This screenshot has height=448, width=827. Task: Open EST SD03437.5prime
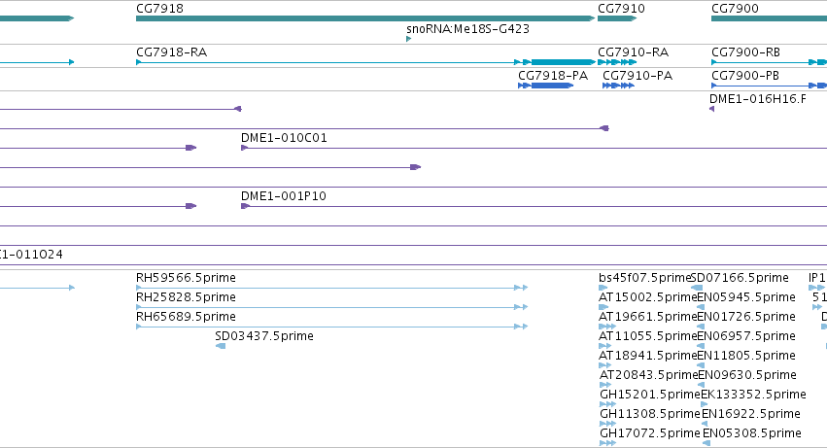point(264,336)
